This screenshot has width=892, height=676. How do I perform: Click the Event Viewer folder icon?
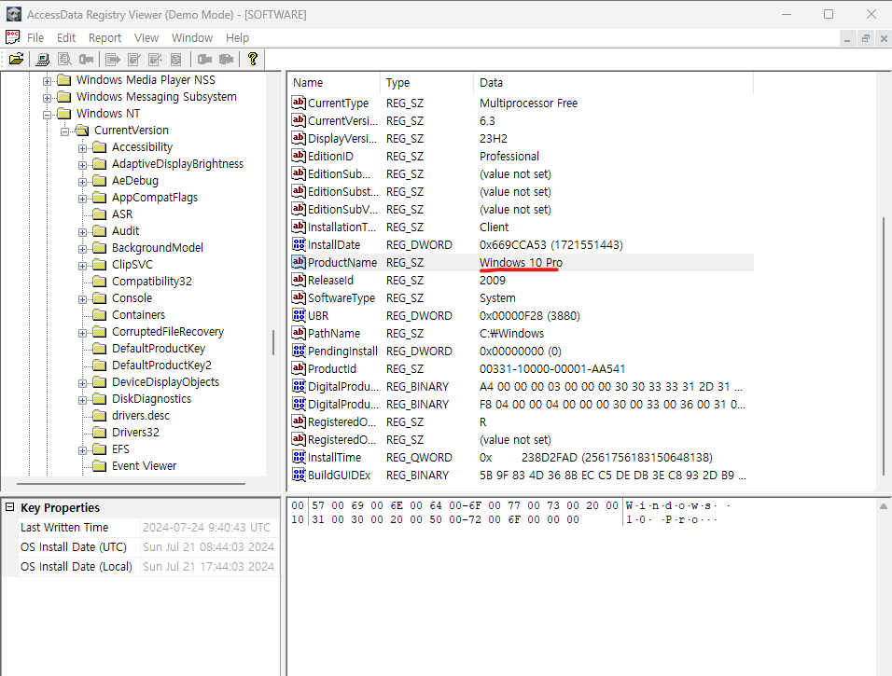pyautogui.click(x=100, y=465)
